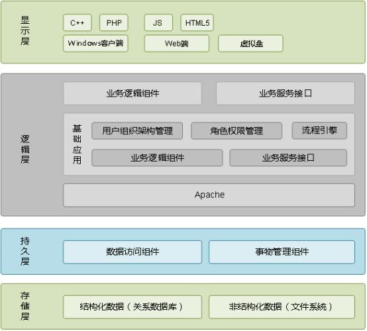Click the top-left 业务逻辑组件 box in the logic layer
The width and height of the screenshot is (367, 331).
[132, 93]
